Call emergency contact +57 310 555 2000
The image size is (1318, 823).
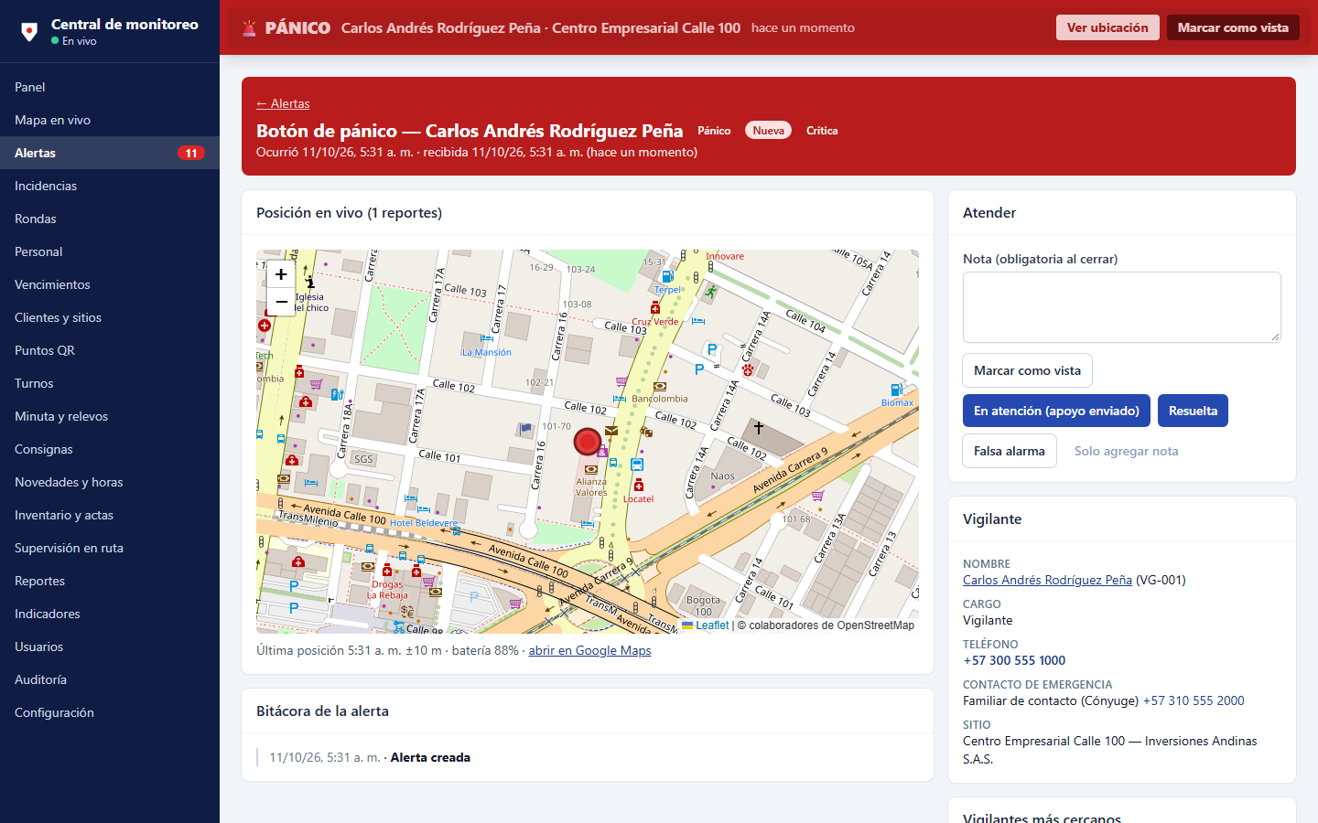tap(1194, 700)
